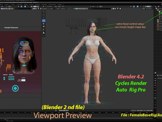Toggle overlays in the left picker viewport header
Image resolution: width=162 pixels, height=122 pixels.
[x=25, y=6]
